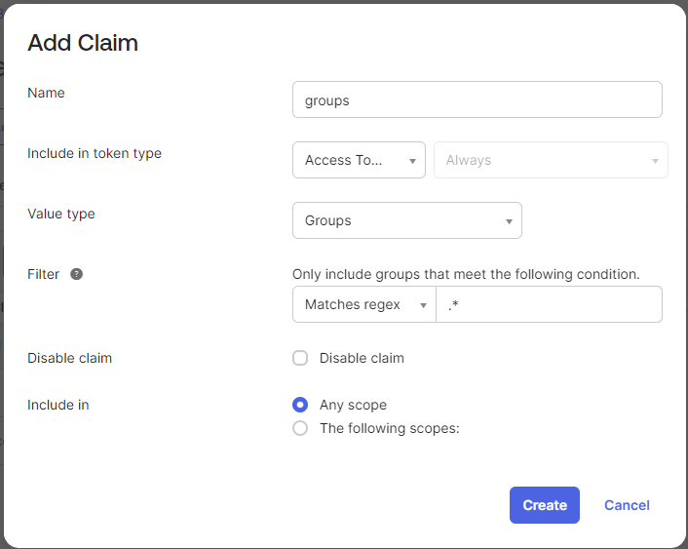
Task: Click the Filter label text
Action: click(x=44, y=274)
